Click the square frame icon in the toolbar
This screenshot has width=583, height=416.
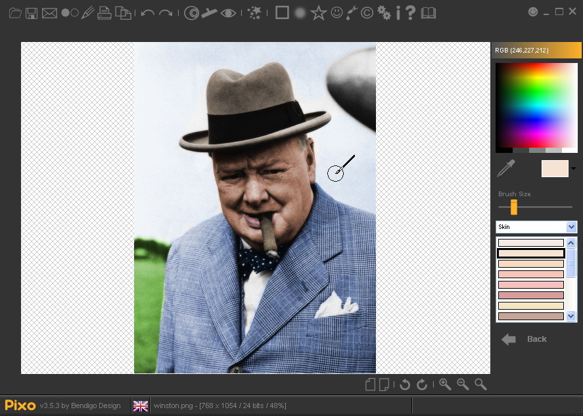coord(282,13)
